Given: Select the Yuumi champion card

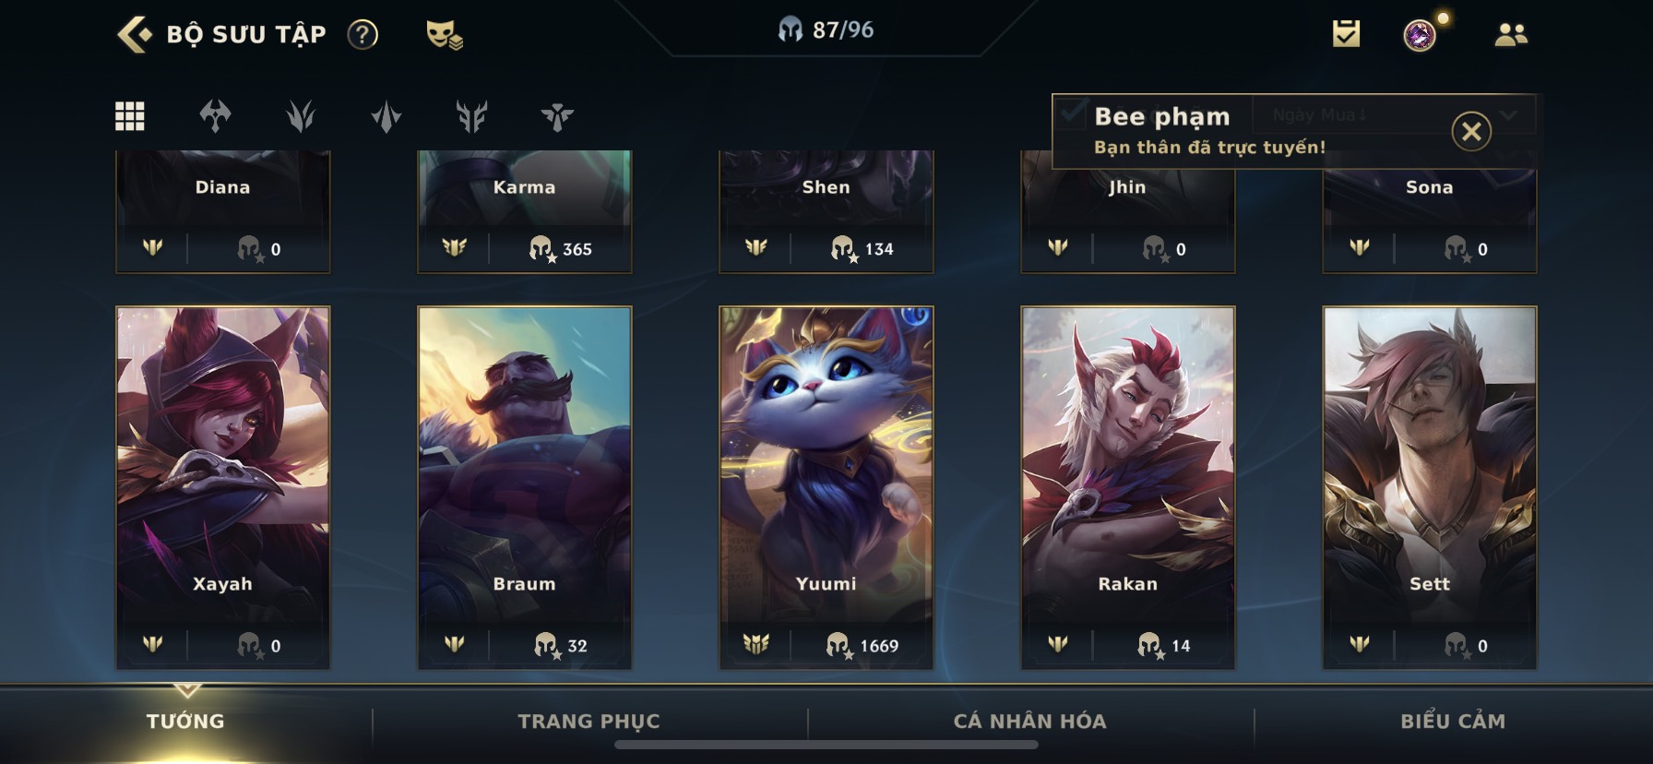Looking at the screenshot, I should click(826, 487).
